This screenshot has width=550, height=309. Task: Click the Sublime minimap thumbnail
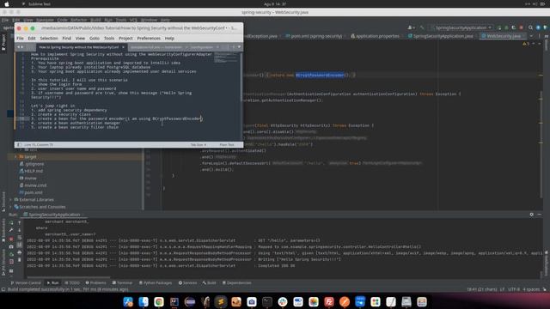[x=225, y=58]
